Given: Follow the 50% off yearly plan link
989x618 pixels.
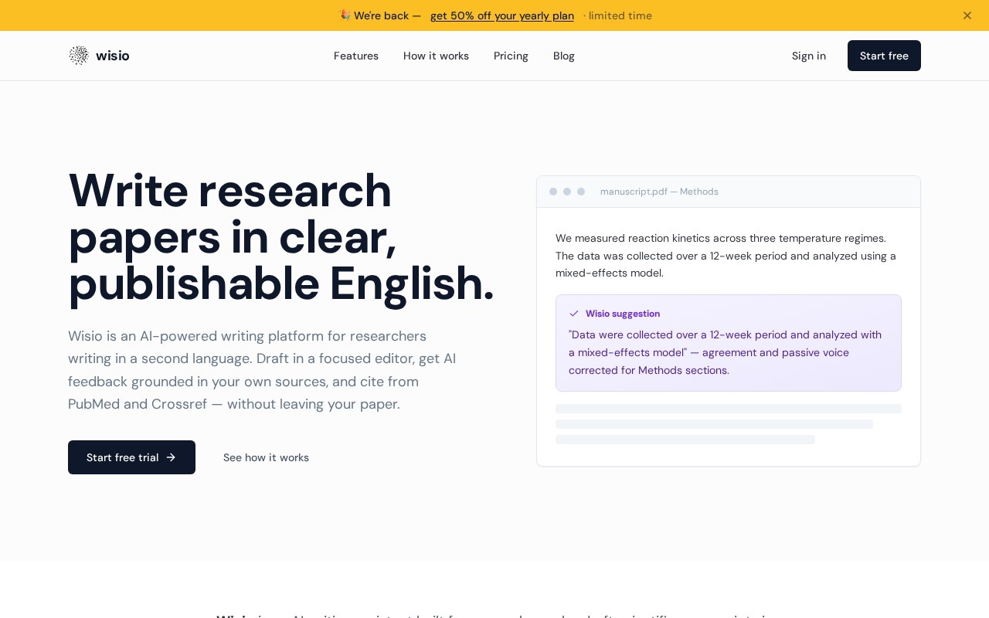Looking at the screenshot, I should pyautogui.click(x=502, y=15).
